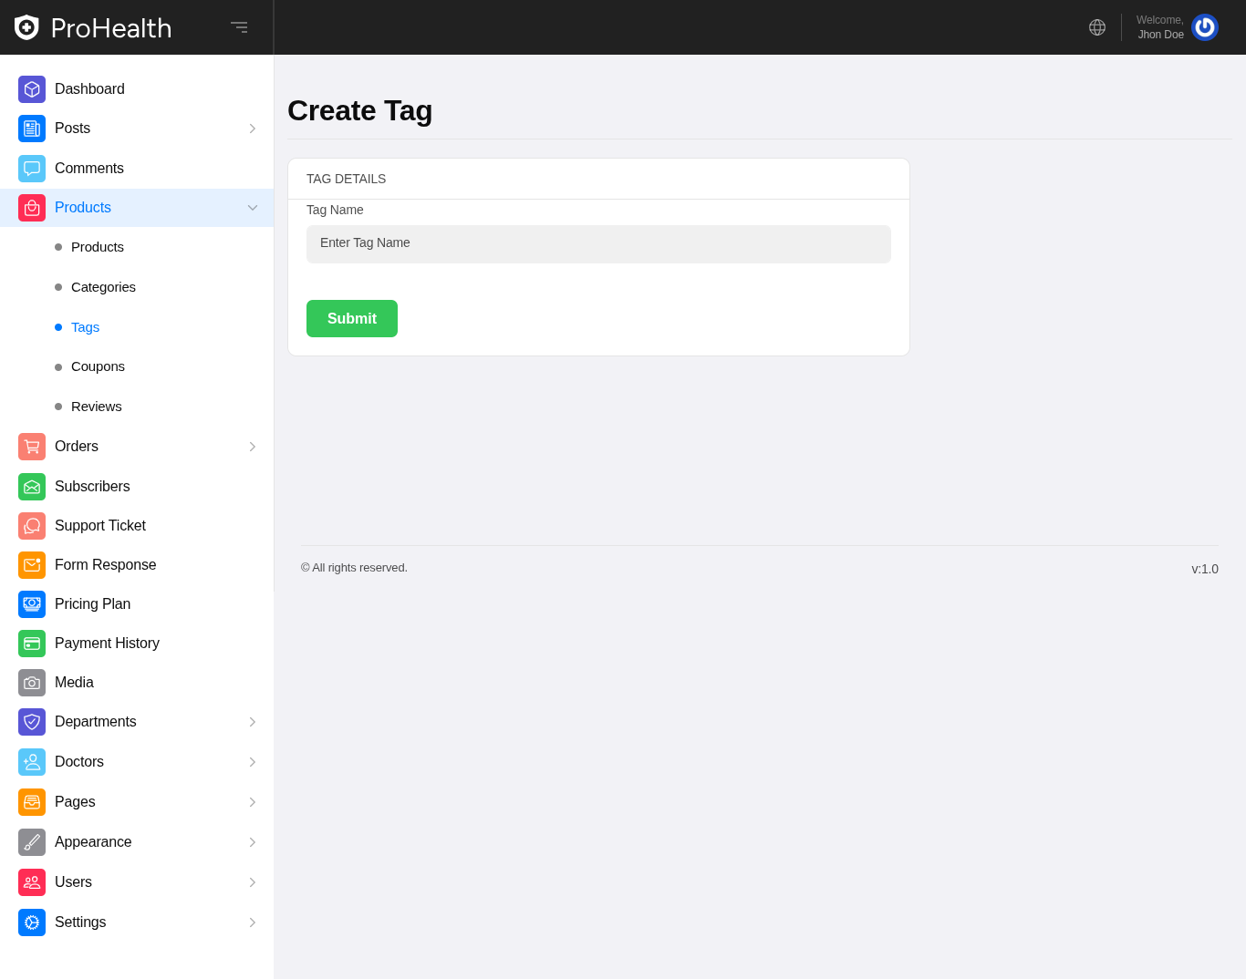Toggle the sidebar collapse menu icon
The image size is (1246, 979).
tap(239, 27)
